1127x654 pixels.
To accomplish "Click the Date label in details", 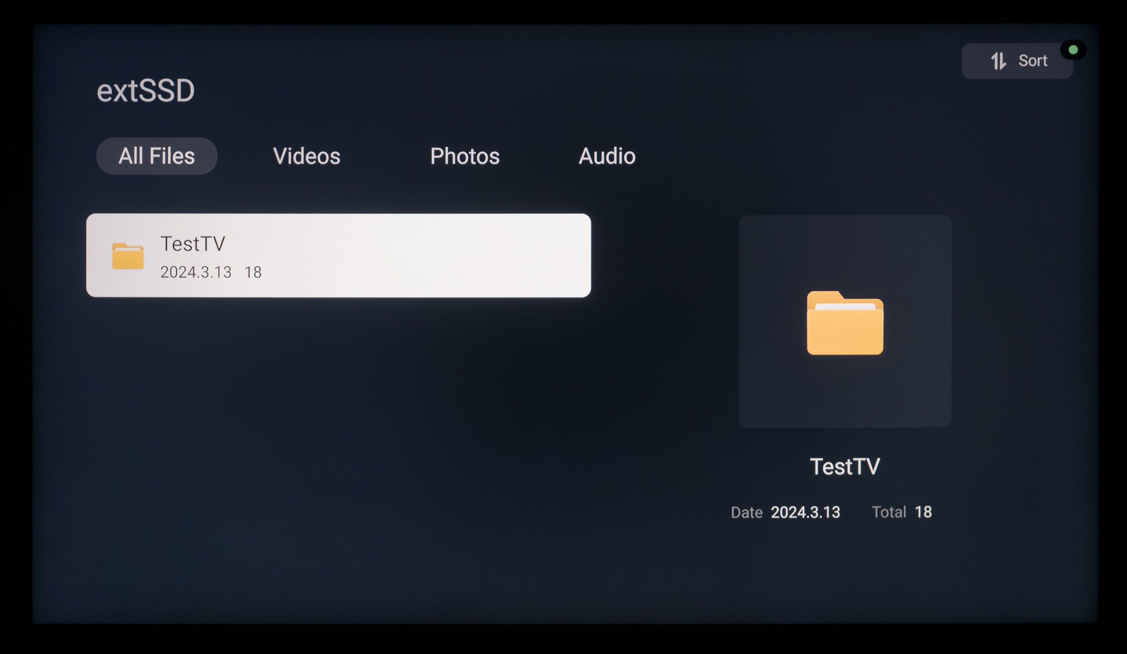I will 747,512.
